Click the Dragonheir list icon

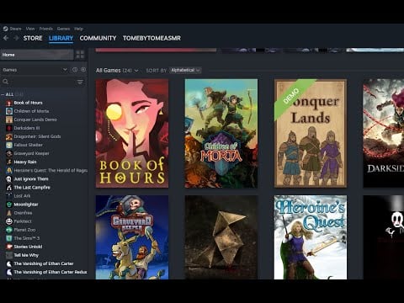point(9,136)
